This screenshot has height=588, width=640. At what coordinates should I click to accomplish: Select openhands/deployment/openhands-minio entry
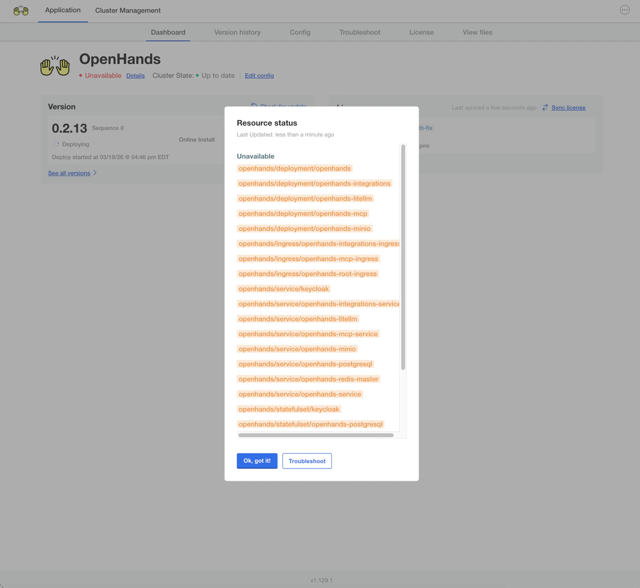tap(304, 229)
